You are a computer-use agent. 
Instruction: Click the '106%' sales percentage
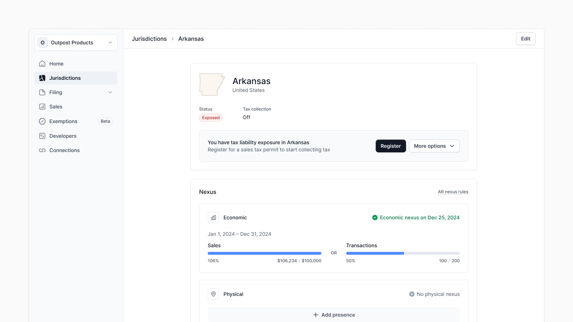(213, 261)
